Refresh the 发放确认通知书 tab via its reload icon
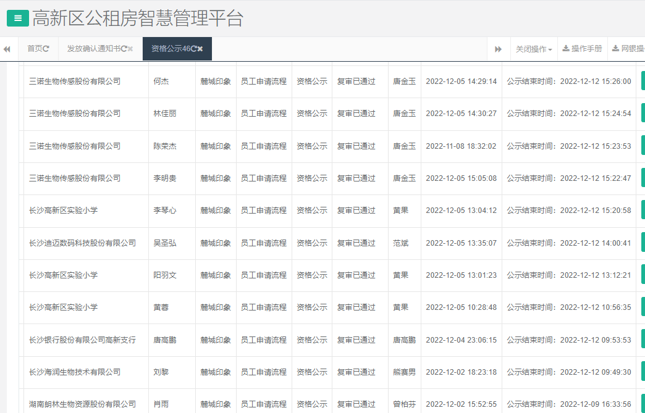The image size is (645, 413). tap(125, 48)
